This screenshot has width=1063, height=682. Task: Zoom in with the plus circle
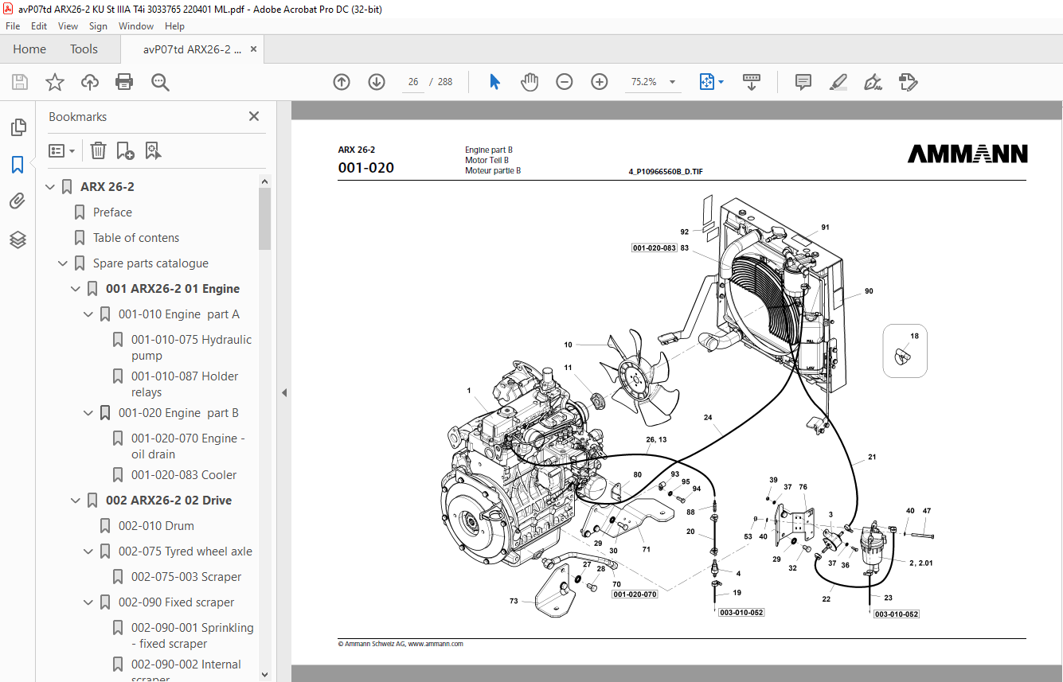point(600,82)
